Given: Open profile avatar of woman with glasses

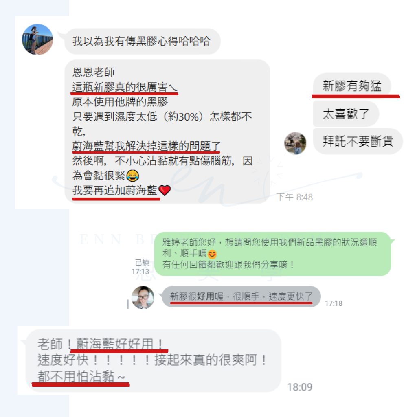Looking at the screenshot, I should pyautogui.click(x=143, y=297).
